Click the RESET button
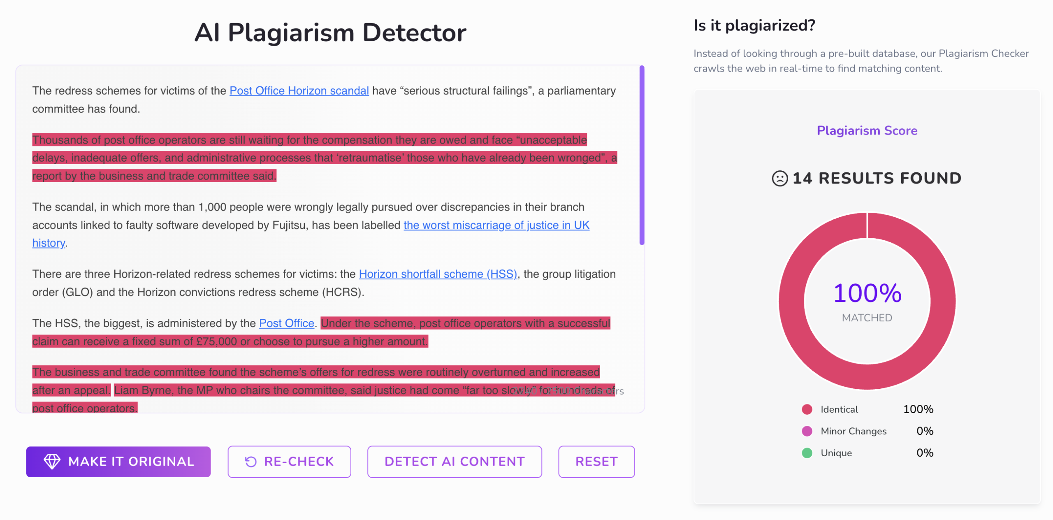This screenshot has height=520, width=1053. pos(596,462)
